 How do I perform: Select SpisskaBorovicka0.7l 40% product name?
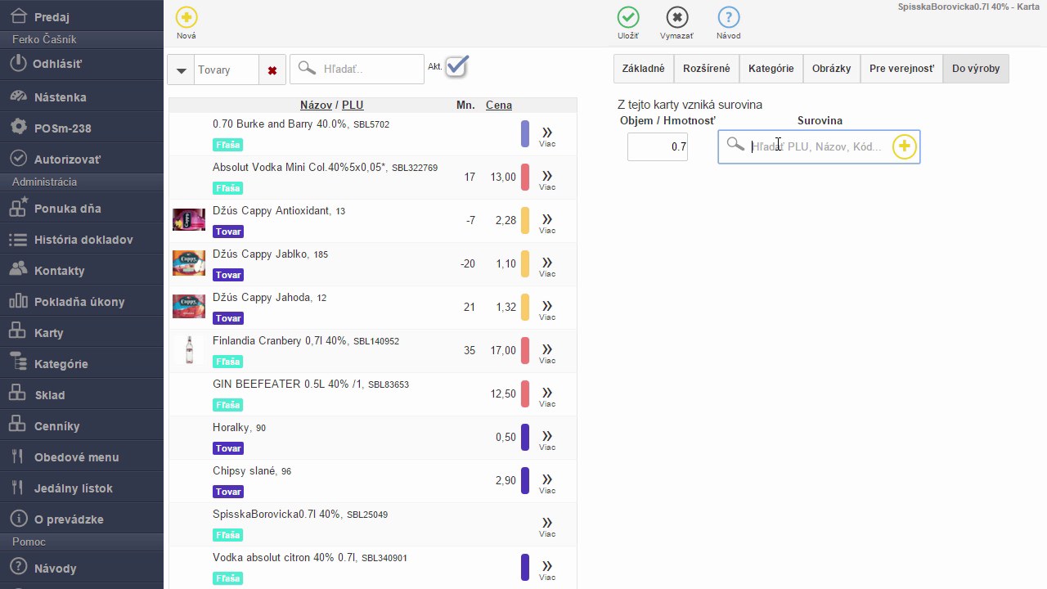click(276, 514)
